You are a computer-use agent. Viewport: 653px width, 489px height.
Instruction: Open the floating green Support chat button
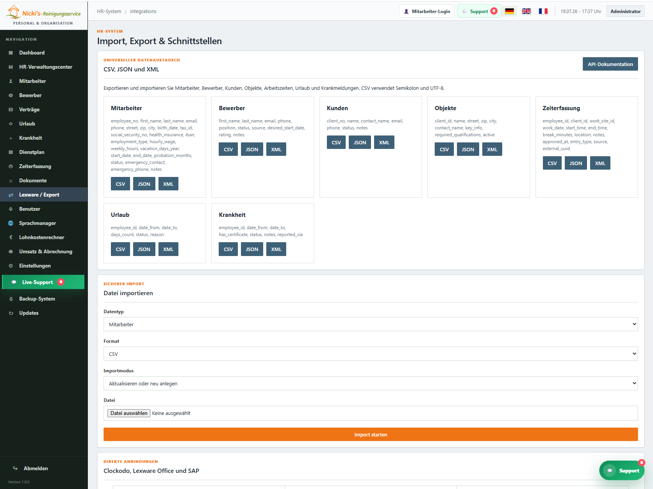[622, 471]
